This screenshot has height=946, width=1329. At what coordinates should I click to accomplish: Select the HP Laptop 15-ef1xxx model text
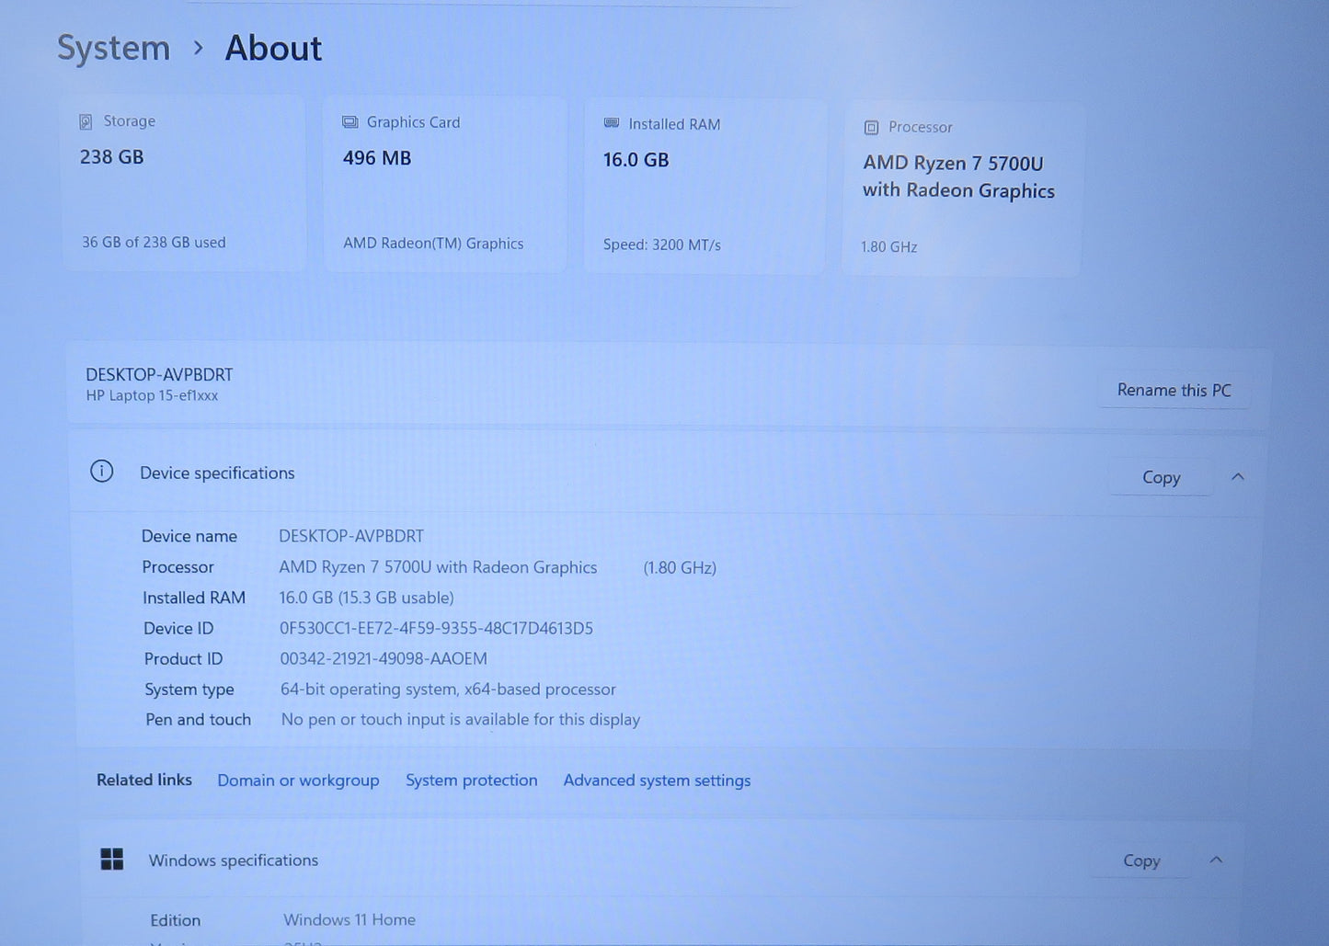point(152,395)
